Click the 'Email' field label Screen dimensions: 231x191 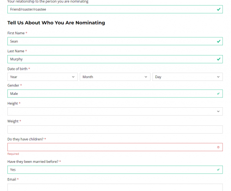click(x=12, y=179)
